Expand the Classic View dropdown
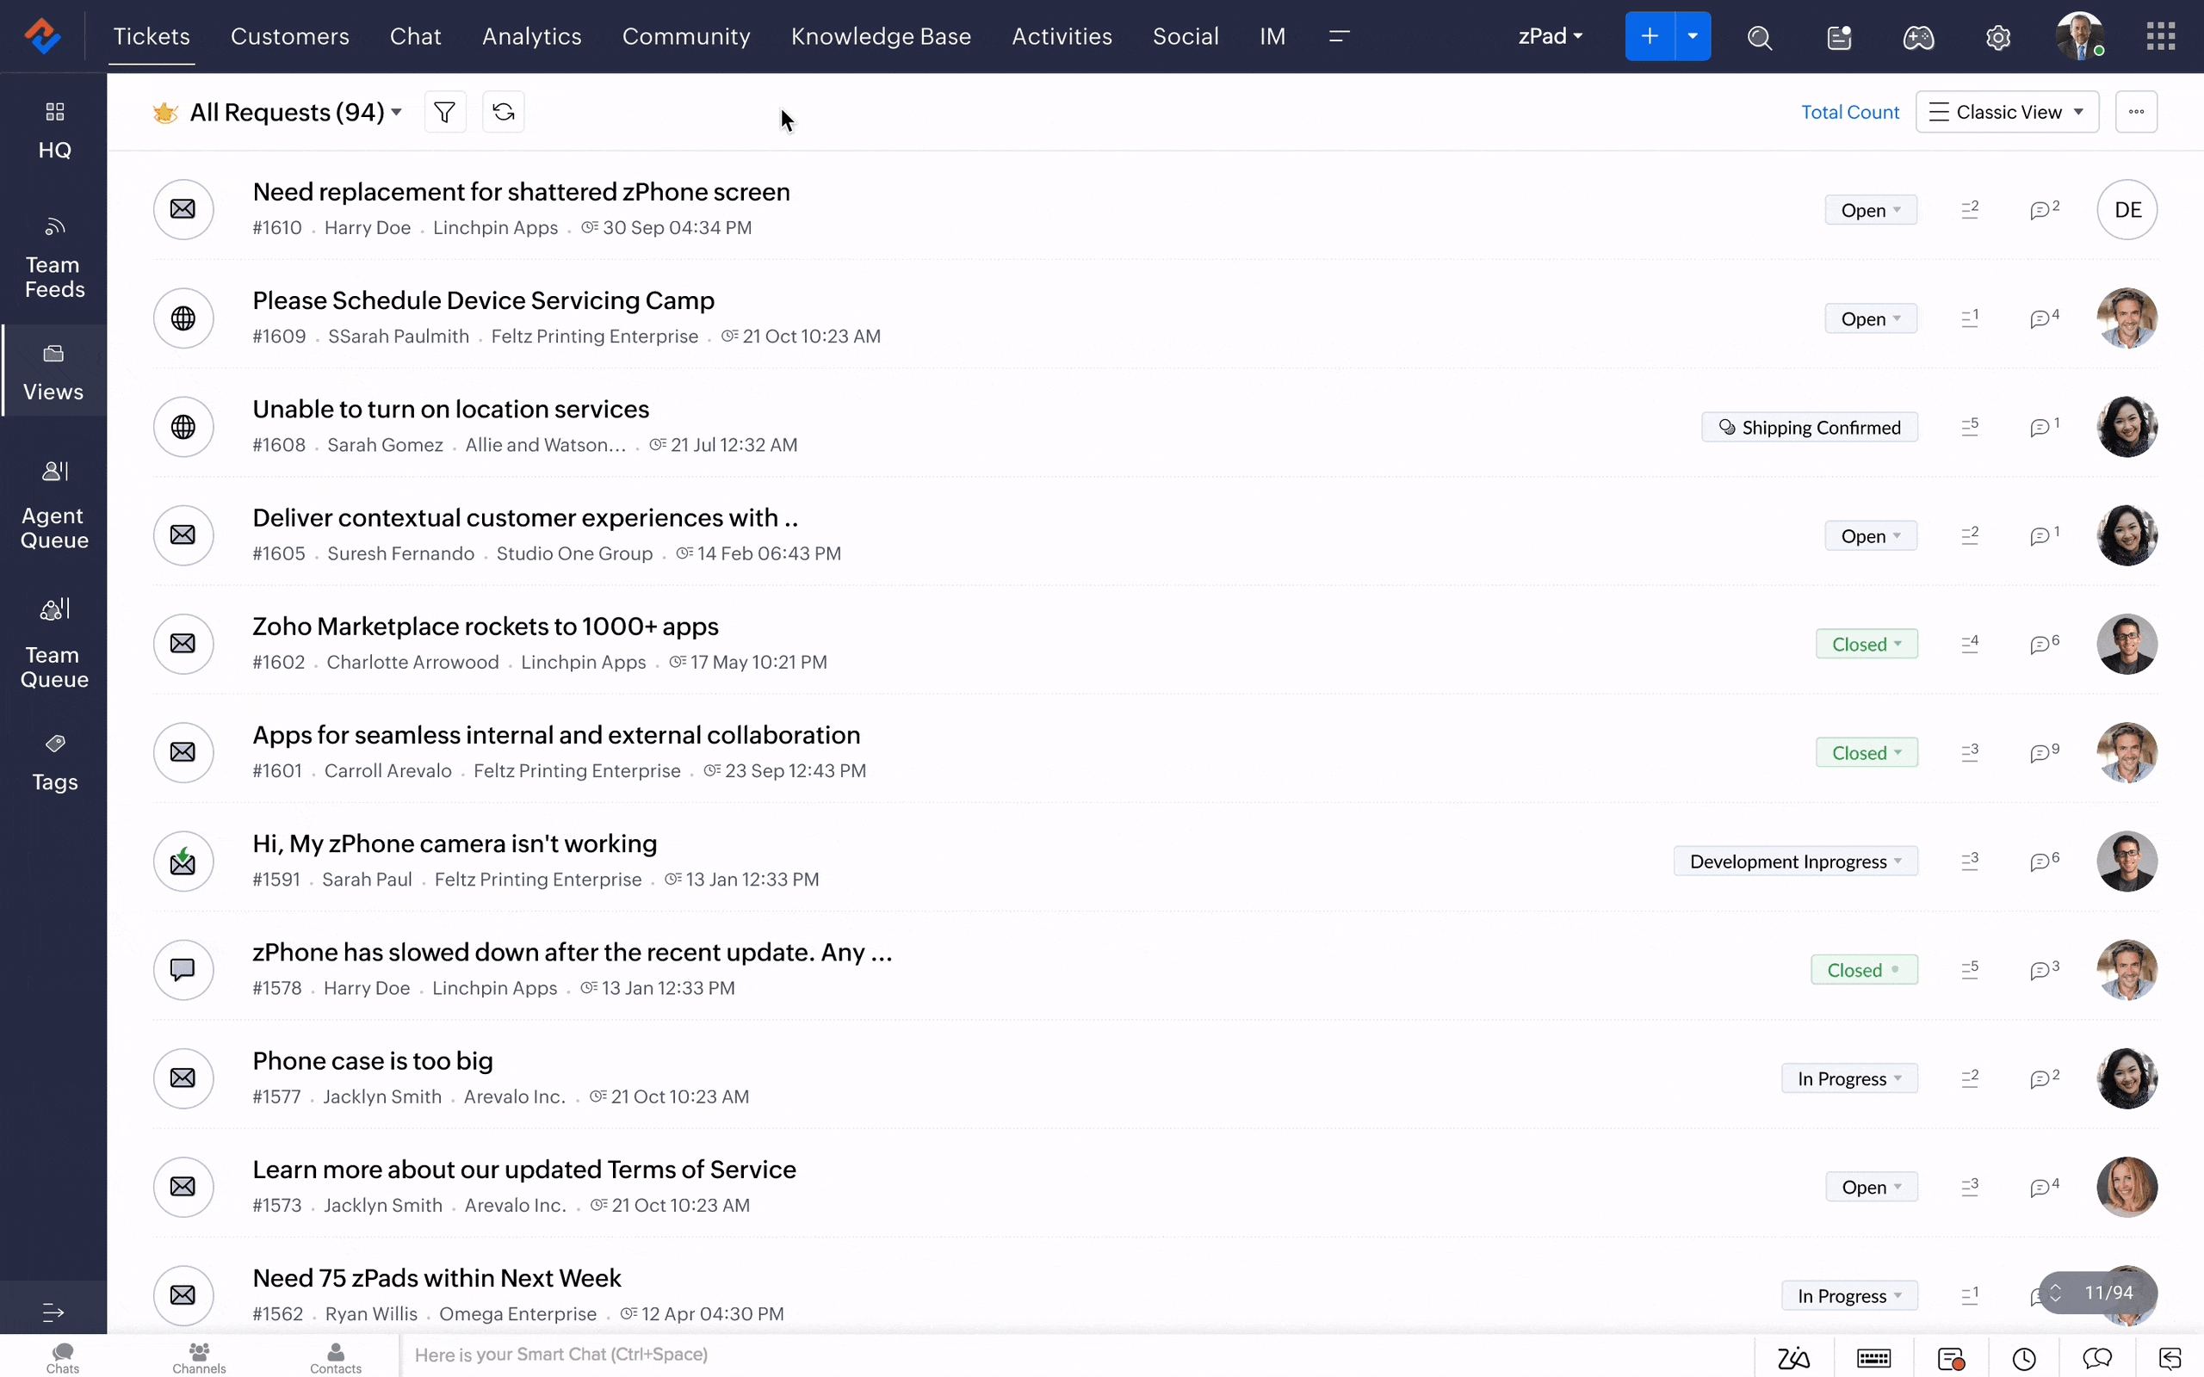Screen dimensions: 2204x1377 (2006, 111)
